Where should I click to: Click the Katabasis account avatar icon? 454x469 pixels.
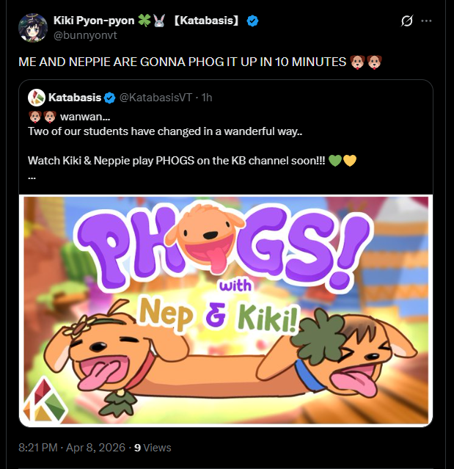37,98
